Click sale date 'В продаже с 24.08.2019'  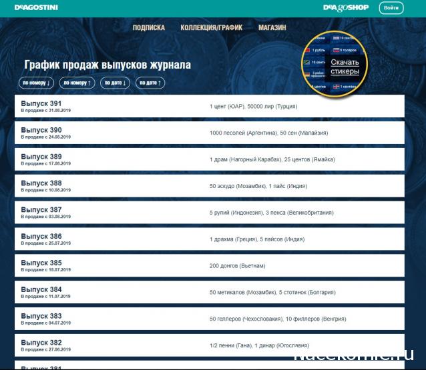pyautogui.click(x=46, y=137)
